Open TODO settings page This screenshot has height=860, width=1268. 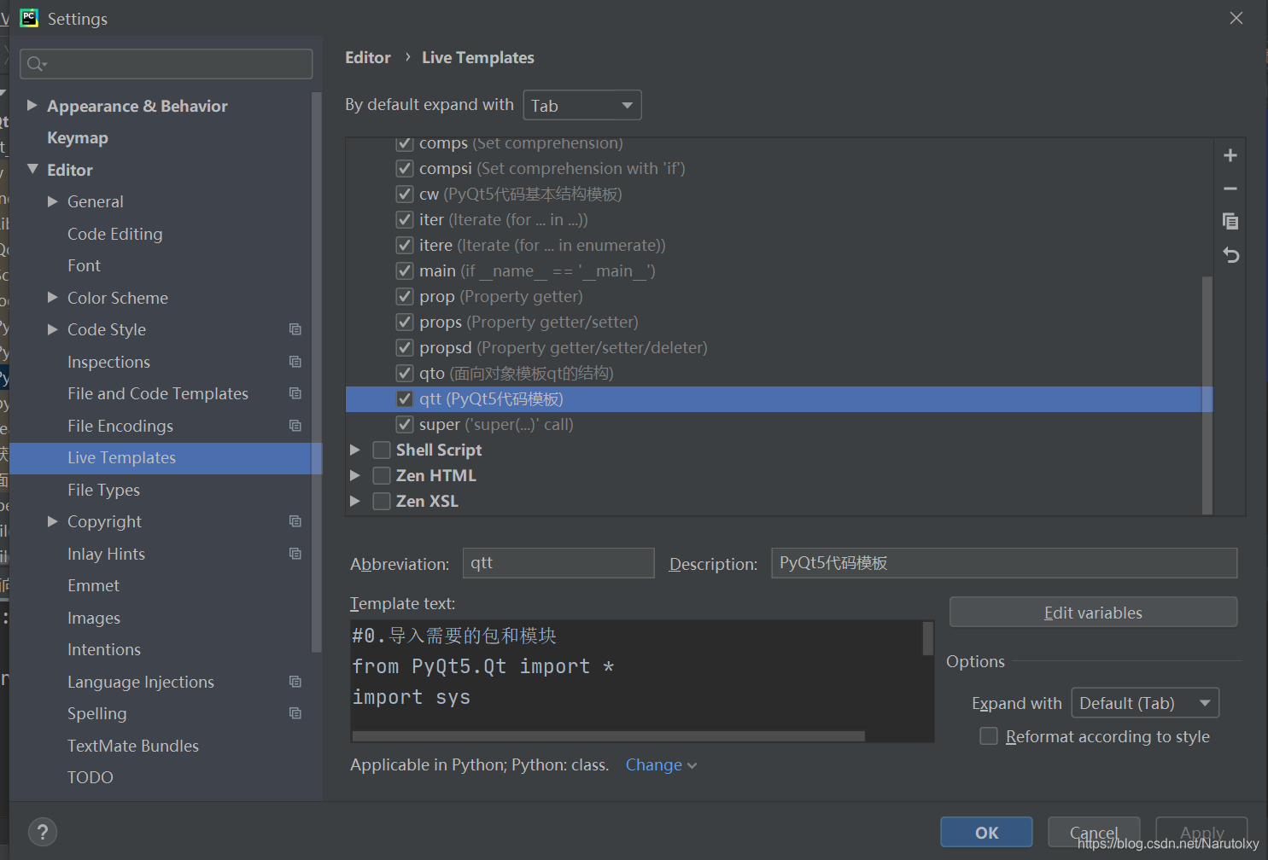tap(91, 777)
